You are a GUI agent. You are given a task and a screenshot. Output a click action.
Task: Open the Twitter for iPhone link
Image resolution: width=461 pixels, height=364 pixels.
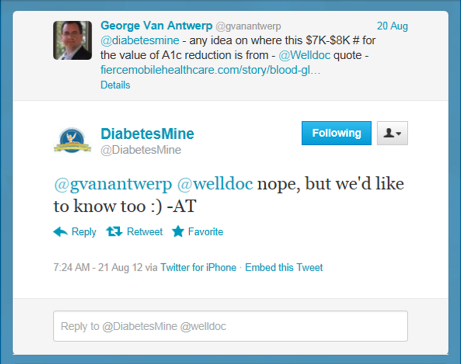point(198,268)
